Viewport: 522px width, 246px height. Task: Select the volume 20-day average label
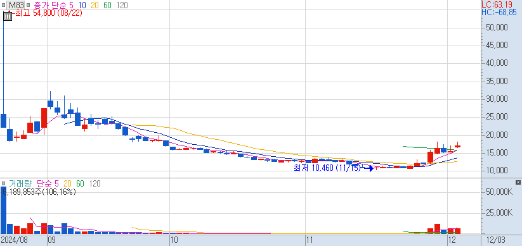pyautogui.click(x=68, y=183)
